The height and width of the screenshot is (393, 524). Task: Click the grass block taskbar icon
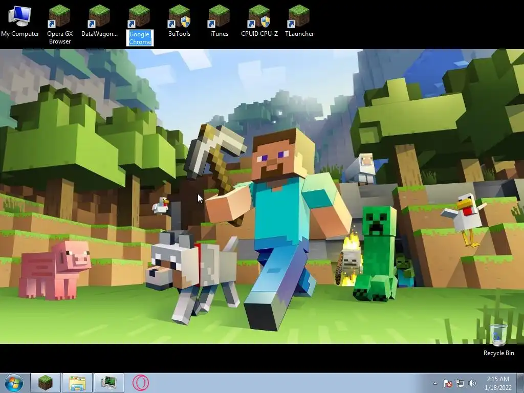(46, 383)
